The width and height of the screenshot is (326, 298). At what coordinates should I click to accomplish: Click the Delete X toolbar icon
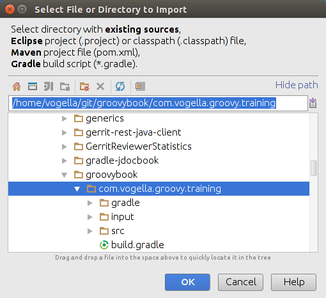pyautogui.click(x=100, y=86)
